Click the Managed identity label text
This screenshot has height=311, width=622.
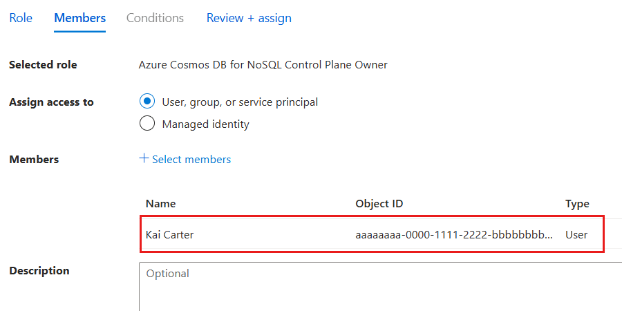tap(205, 124)
